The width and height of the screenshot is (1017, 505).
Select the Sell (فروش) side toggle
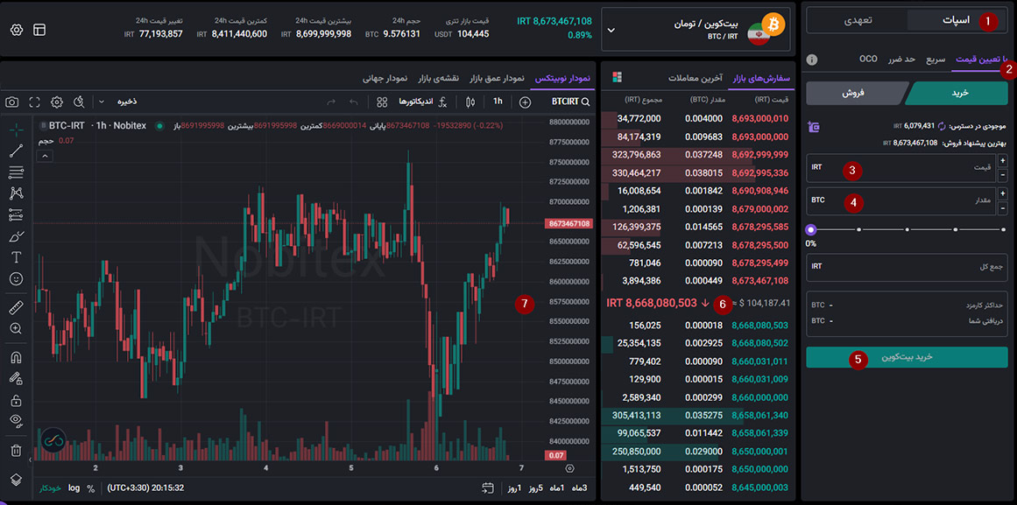coord(855,94)
